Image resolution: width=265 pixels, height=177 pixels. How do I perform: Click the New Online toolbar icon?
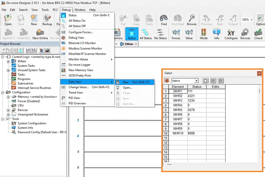tap(40, 34)
